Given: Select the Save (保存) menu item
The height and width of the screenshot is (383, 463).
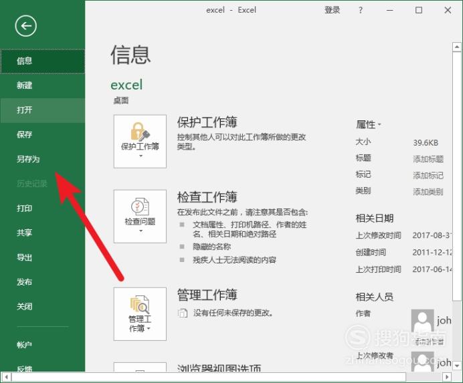Looking at the screenshot, I should (43, 135).
